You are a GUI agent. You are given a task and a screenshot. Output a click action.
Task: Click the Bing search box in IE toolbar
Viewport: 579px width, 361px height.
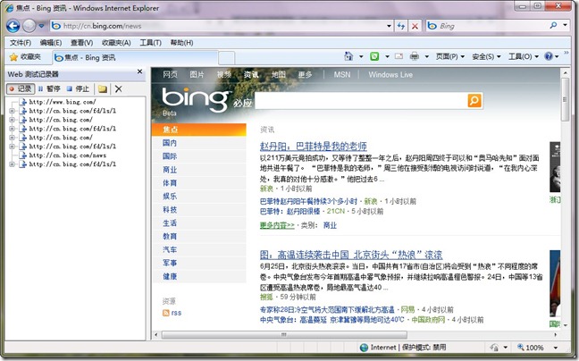point(487,26)
